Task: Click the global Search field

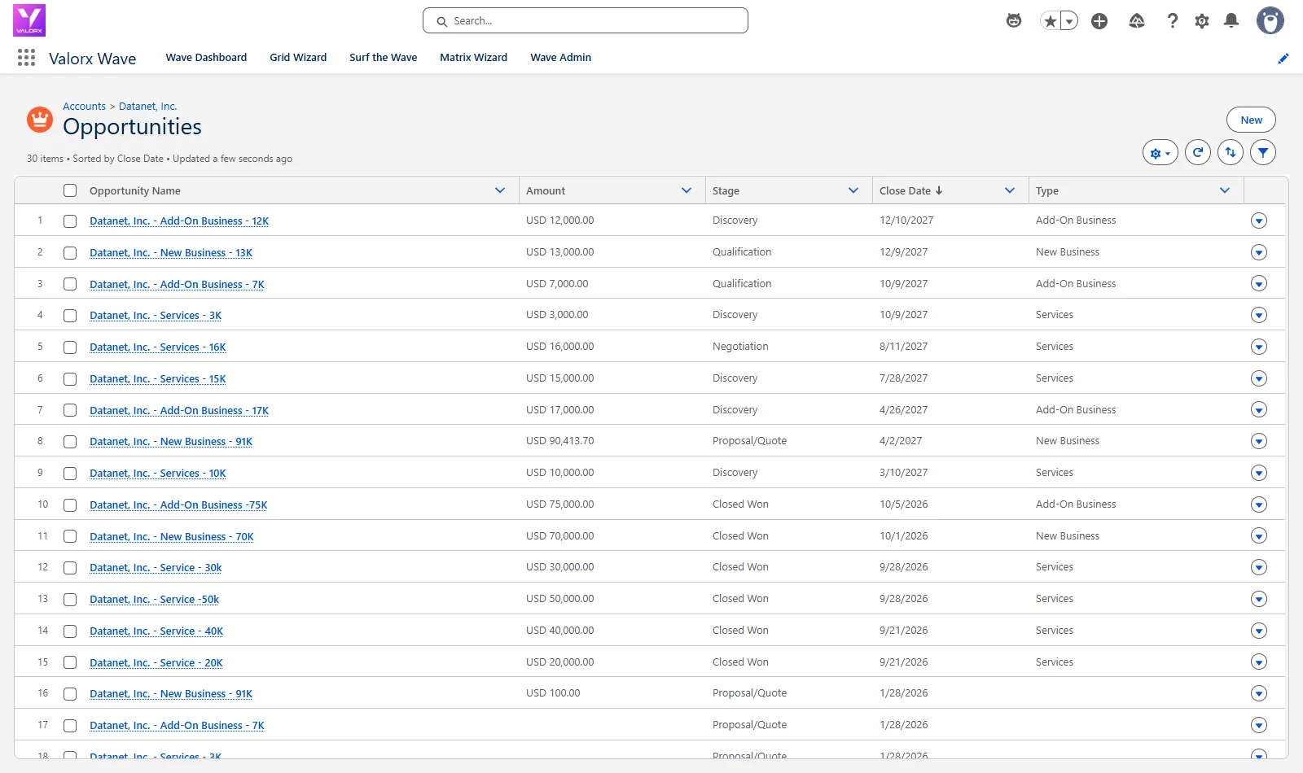Action: (586, 21)
